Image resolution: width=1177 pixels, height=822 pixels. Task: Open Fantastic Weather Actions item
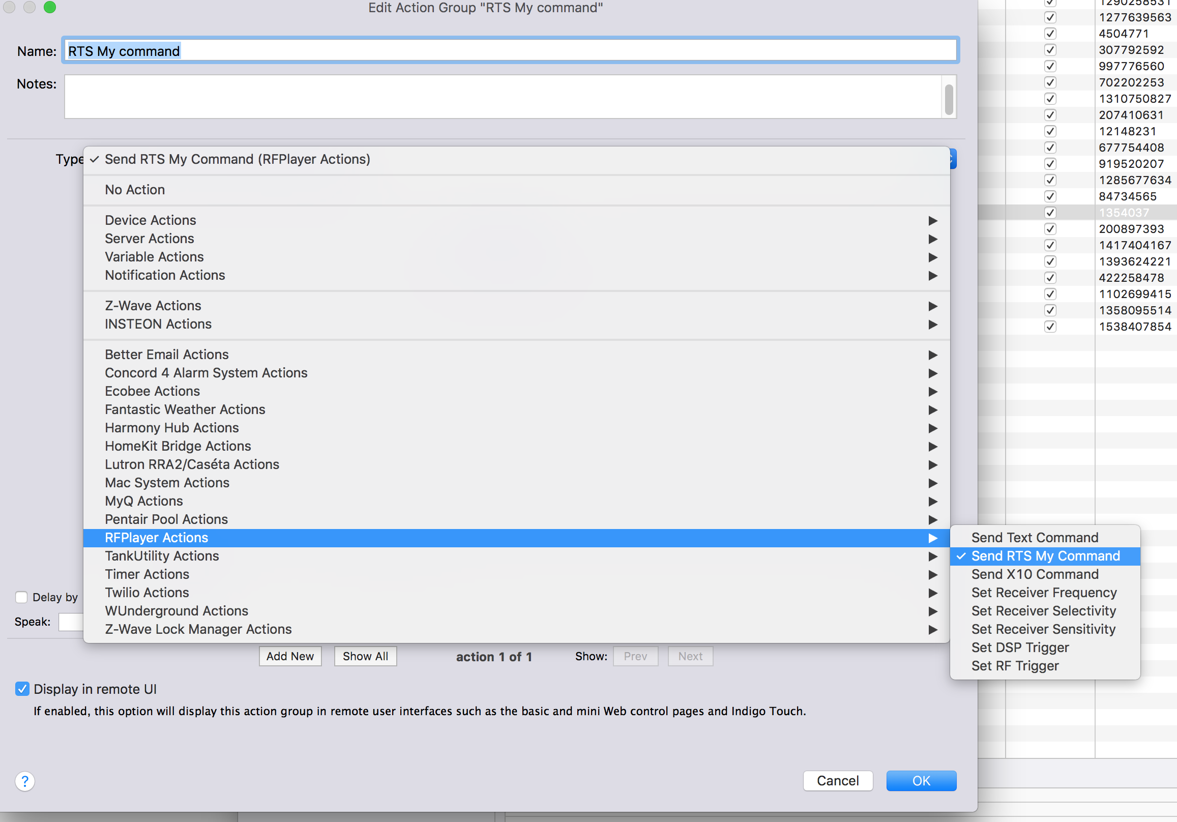pos(517,409)
